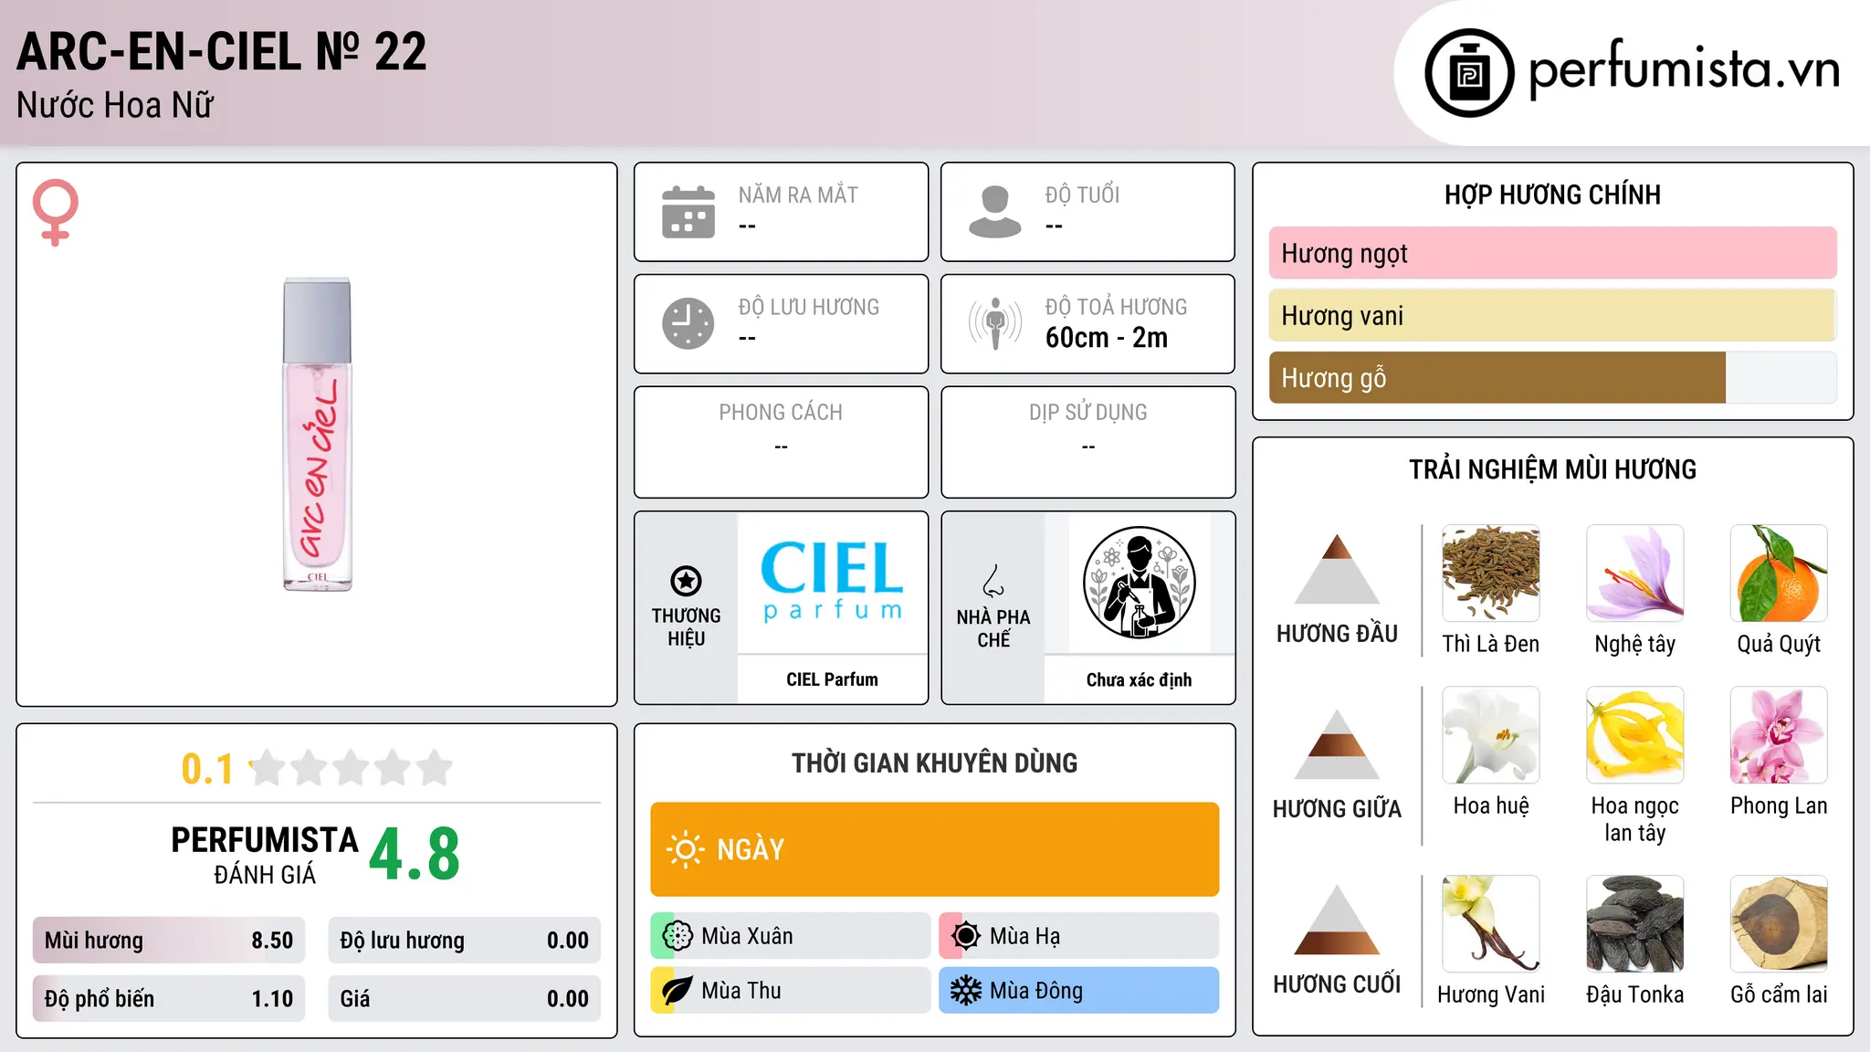Click the perfumista.vn perfume bottle logo icon
The height and width of the screenshot is (1052, 1870).
(1469, 73)
